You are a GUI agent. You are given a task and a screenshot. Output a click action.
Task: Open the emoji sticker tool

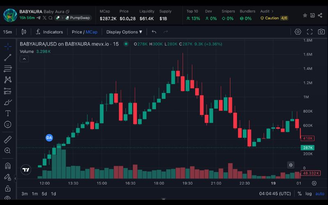8,125
